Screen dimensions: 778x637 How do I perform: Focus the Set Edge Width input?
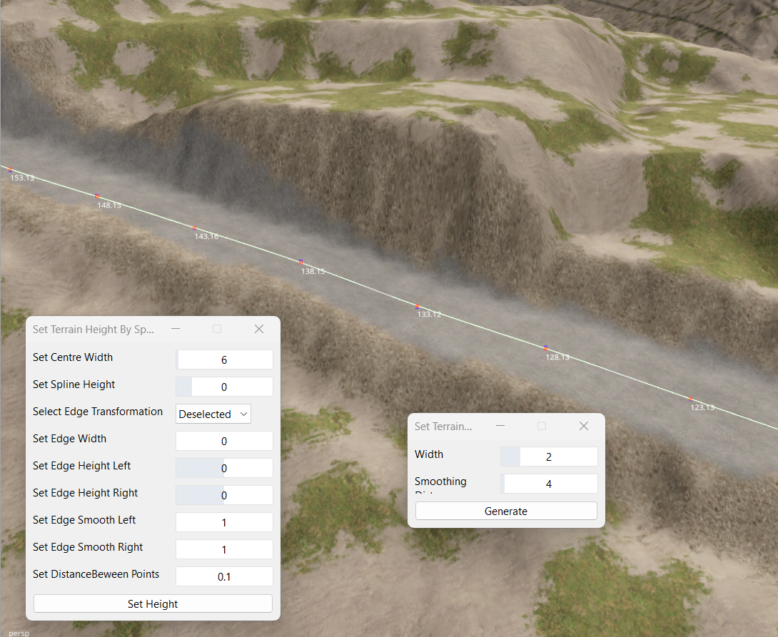(x=224, y=441)
